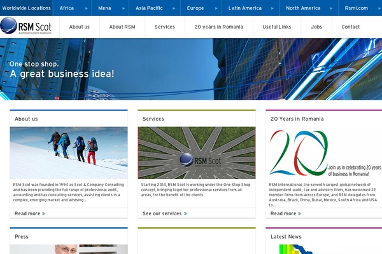The image size is (382, 254).
Task: Open the Mena locations menu
Action: click(x=104, y=8)
